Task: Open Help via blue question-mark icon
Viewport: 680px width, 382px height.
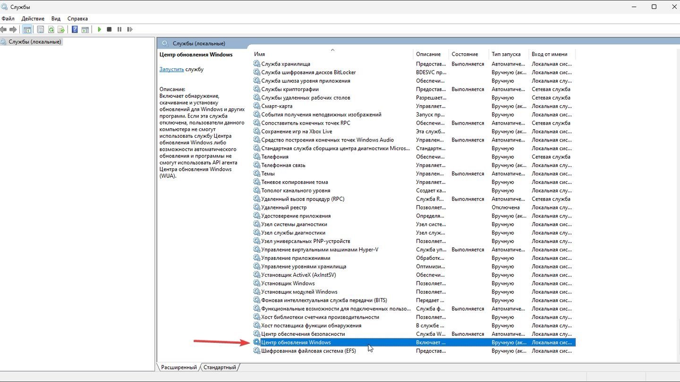Action: (75, 29)
